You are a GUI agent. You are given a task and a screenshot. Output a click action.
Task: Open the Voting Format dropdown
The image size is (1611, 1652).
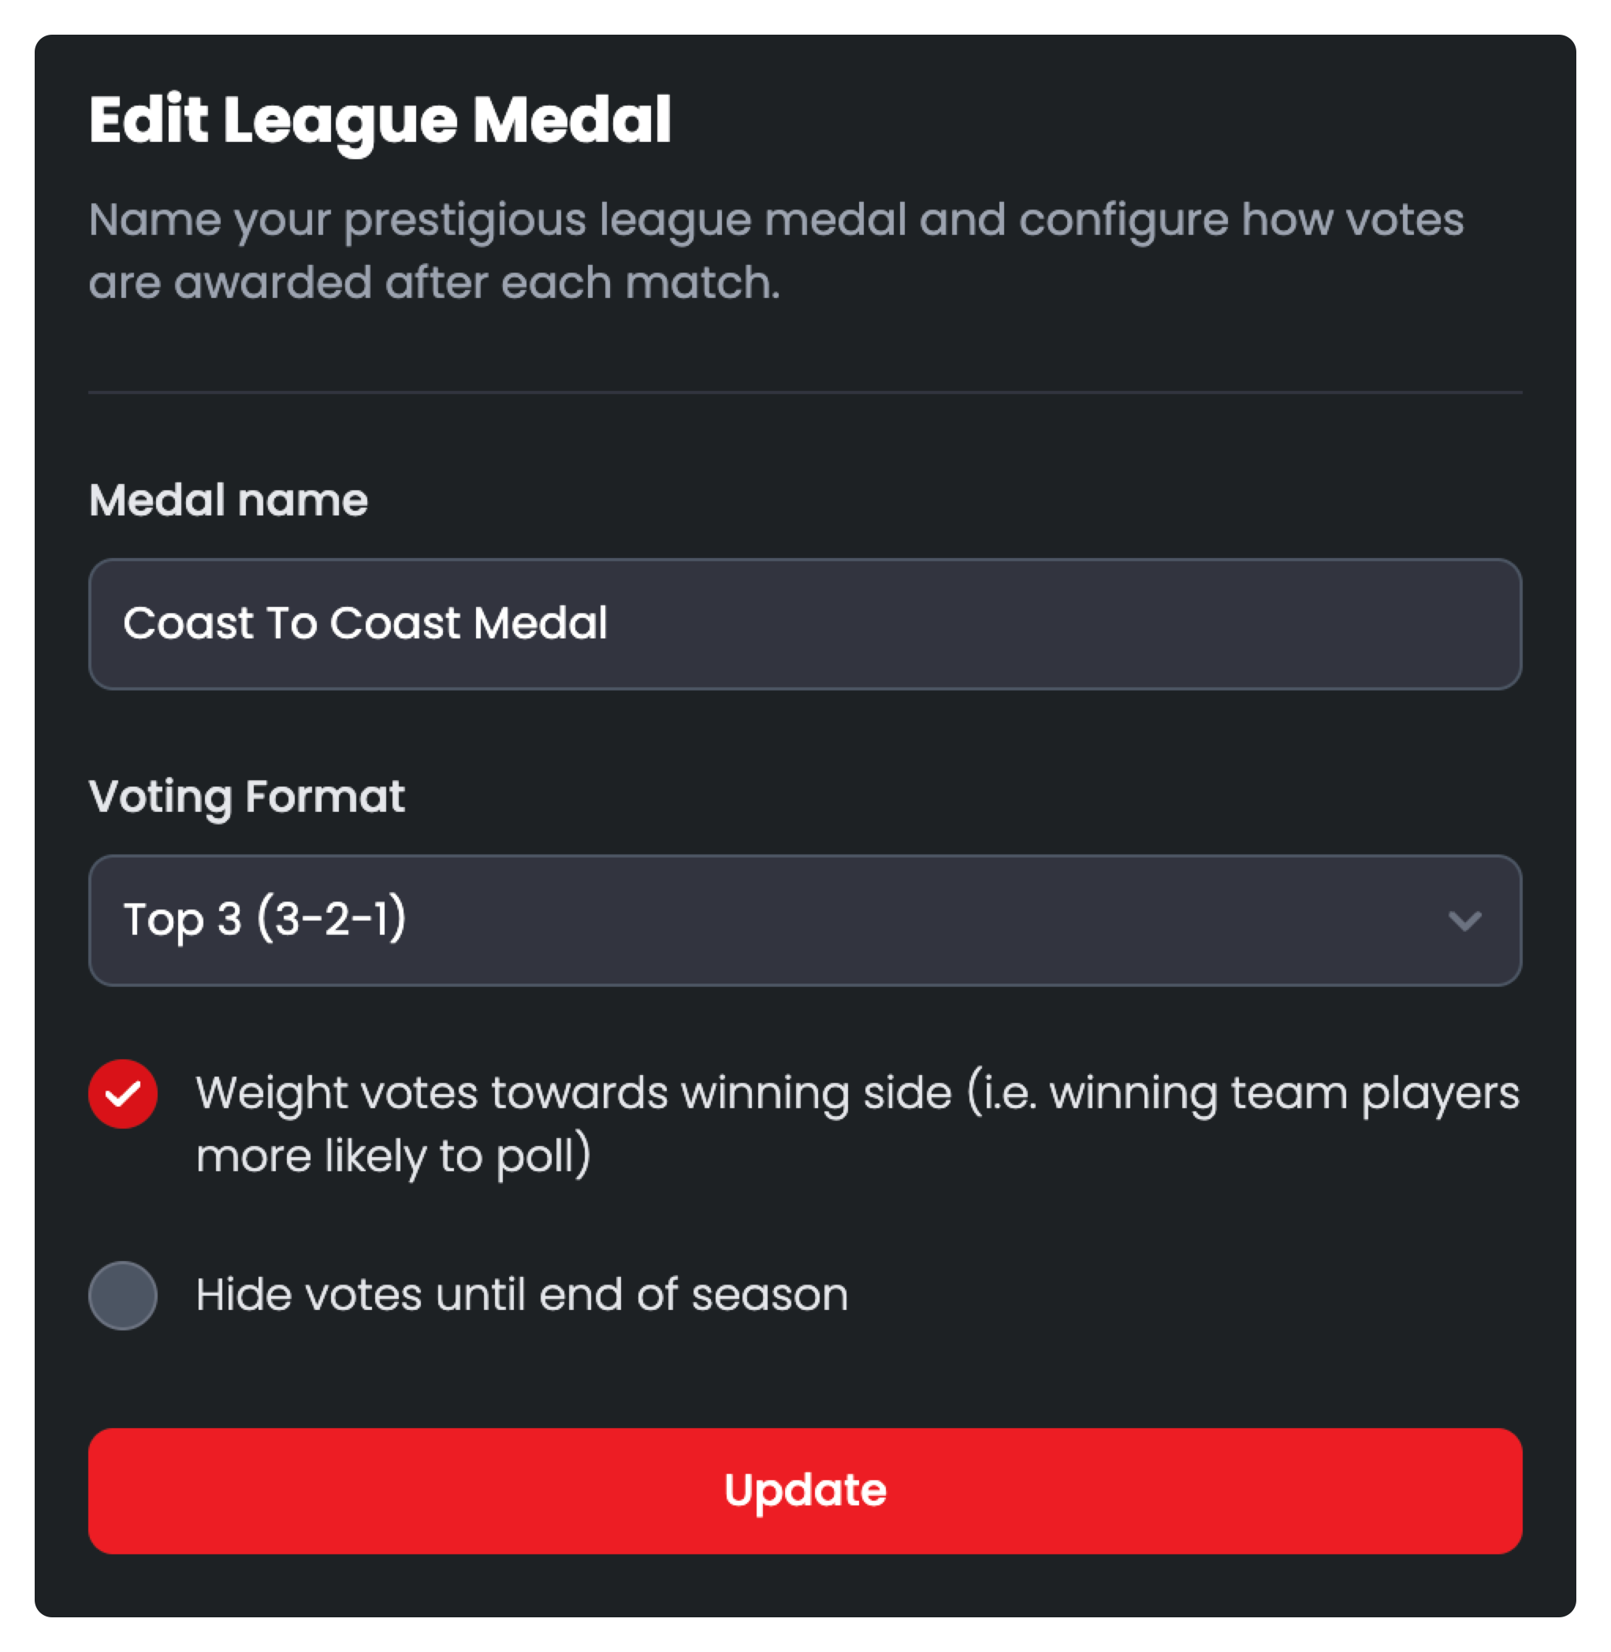[x=805, y=920]
